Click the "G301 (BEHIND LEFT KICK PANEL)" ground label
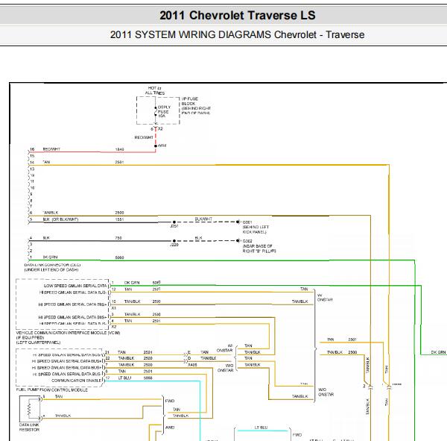447x441 pixels. 256,227
